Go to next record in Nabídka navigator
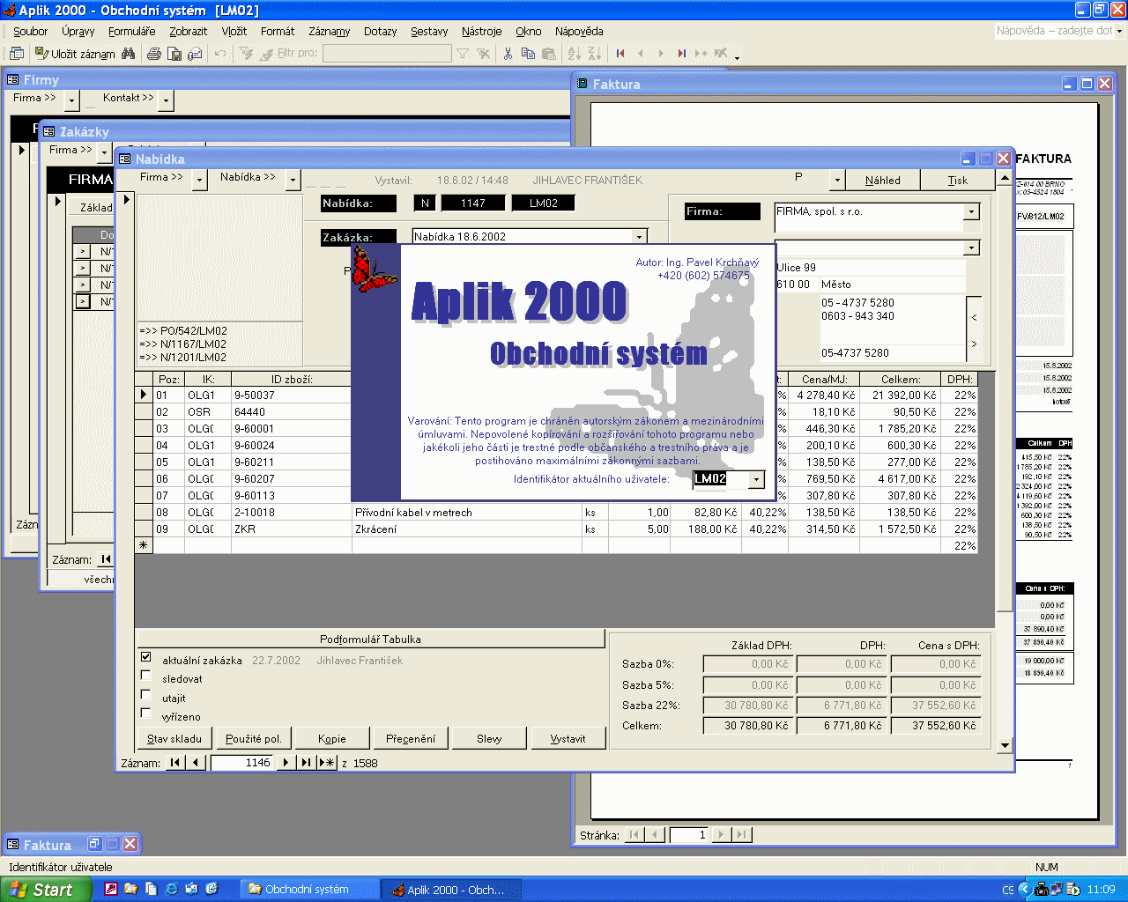Viewport: 1128px width, 902px height. (286, 763)
